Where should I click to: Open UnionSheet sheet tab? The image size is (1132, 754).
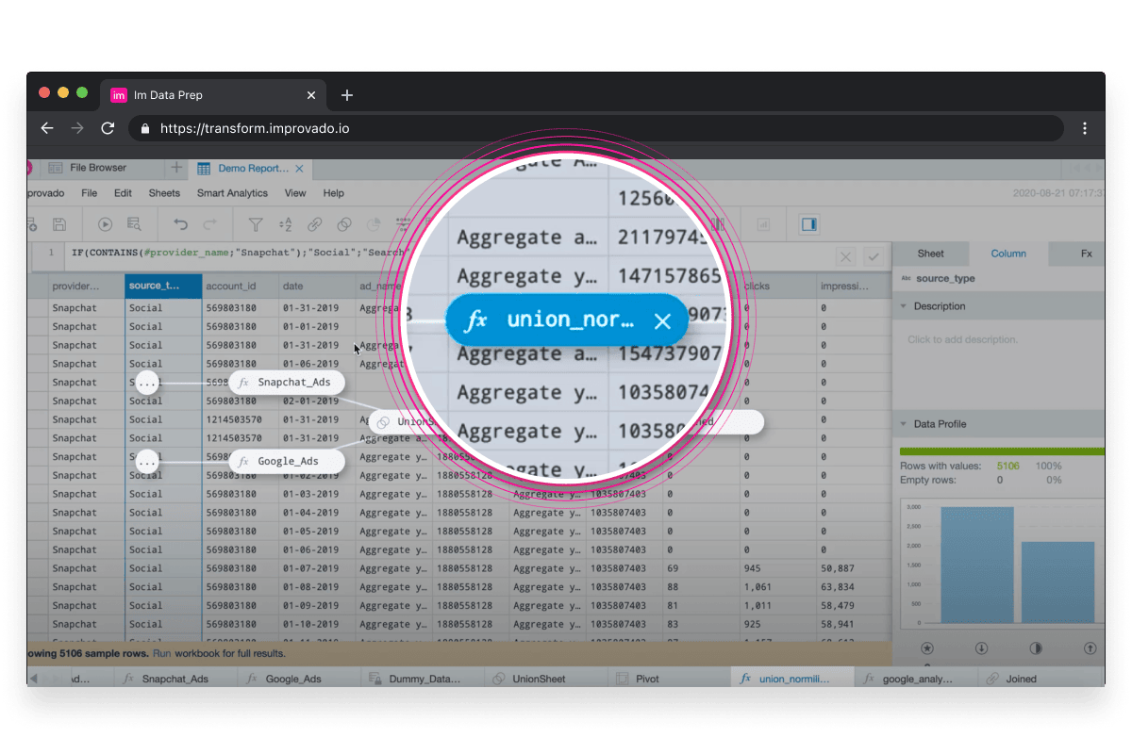541,679
